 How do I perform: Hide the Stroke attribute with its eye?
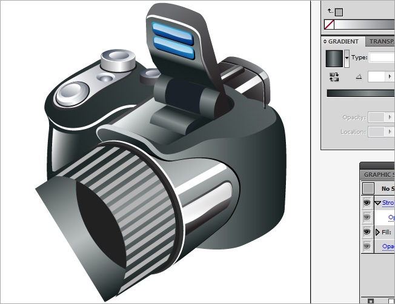tap(367, 203)
